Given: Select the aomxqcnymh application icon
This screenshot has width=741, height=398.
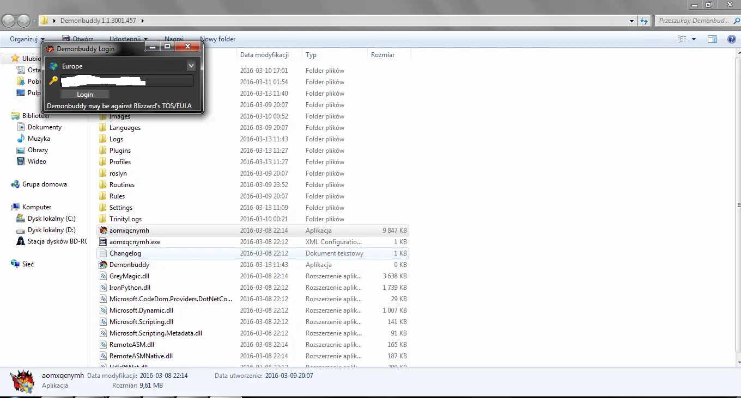Looking at the screenshot, I should point(103,231).
